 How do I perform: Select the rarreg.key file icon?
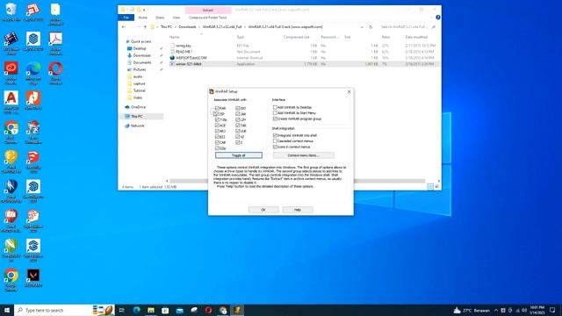point(172,46)
